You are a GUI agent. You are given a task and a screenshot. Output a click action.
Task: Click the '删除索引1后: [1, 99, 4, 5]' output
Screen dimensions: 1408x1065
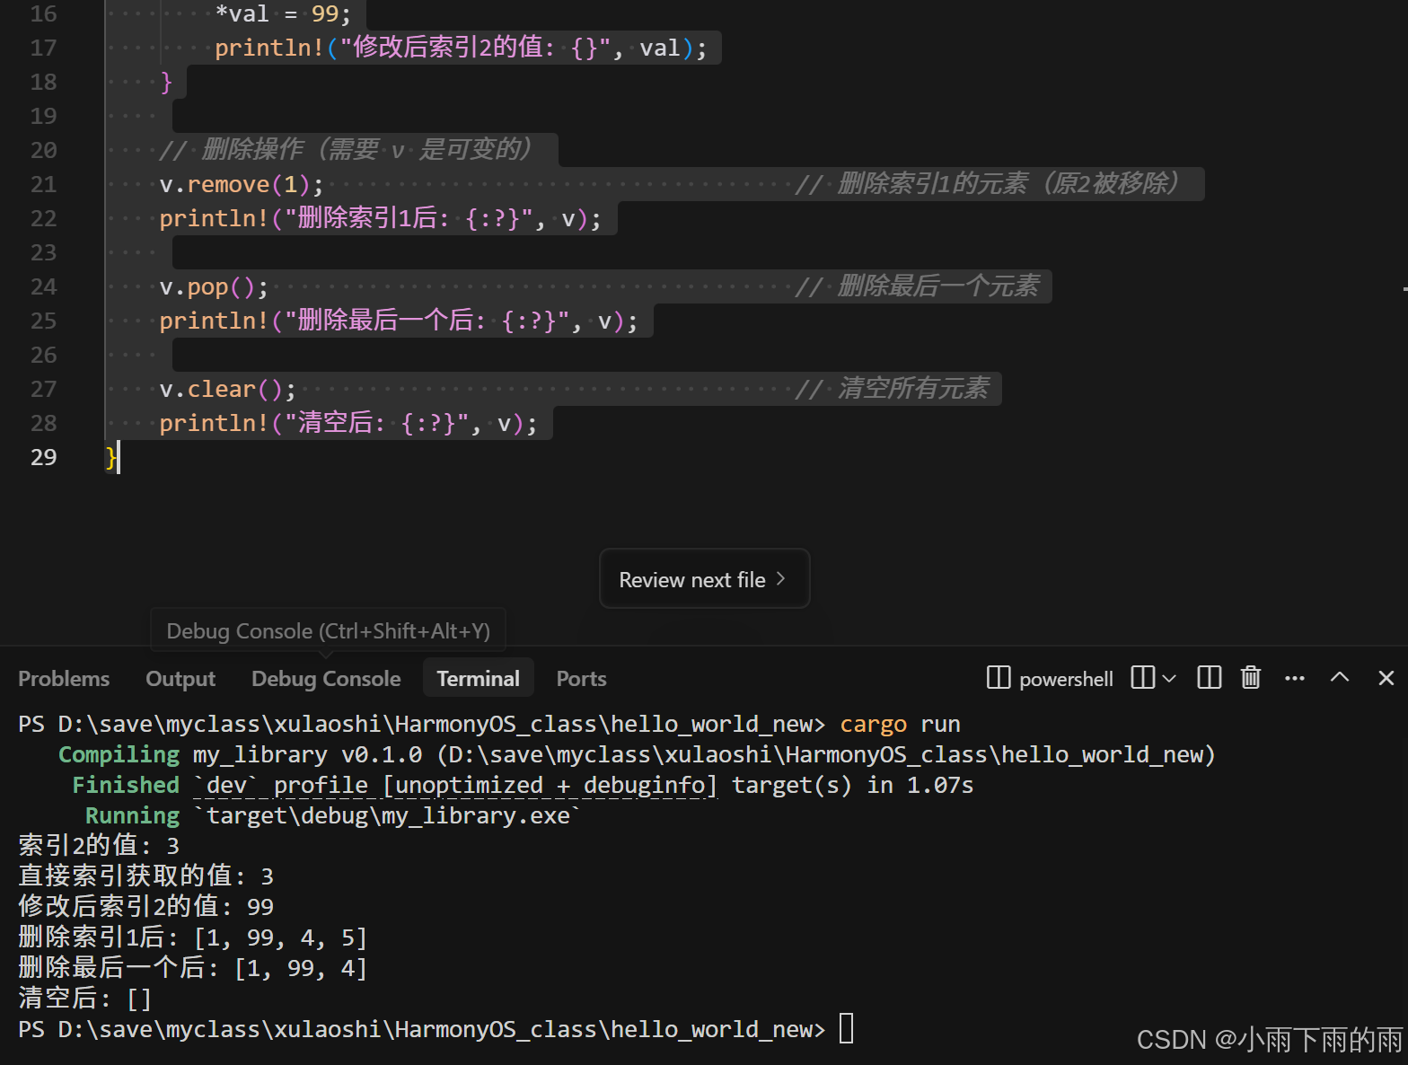(192, 937)
